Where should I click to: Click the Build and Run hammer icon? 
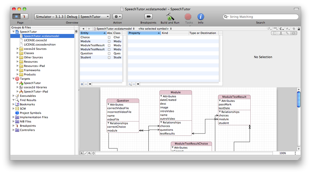[x=170, y=17]
